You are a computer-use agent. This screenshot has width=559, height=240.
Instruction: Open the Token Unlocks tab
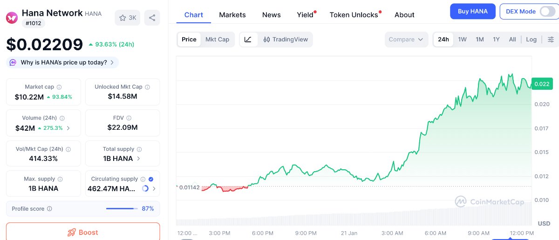point(354,15)
